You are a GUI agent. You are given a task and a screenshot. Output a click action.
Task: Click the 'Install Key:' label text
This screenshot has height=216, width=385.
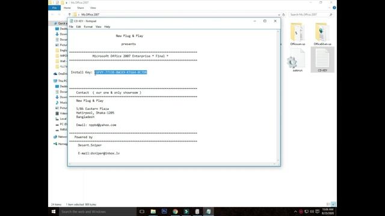click(x=82, y=72)
